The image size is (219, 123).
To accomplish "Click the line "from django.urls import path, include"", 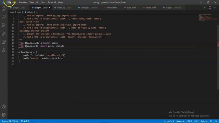I will tap(41, 46).
